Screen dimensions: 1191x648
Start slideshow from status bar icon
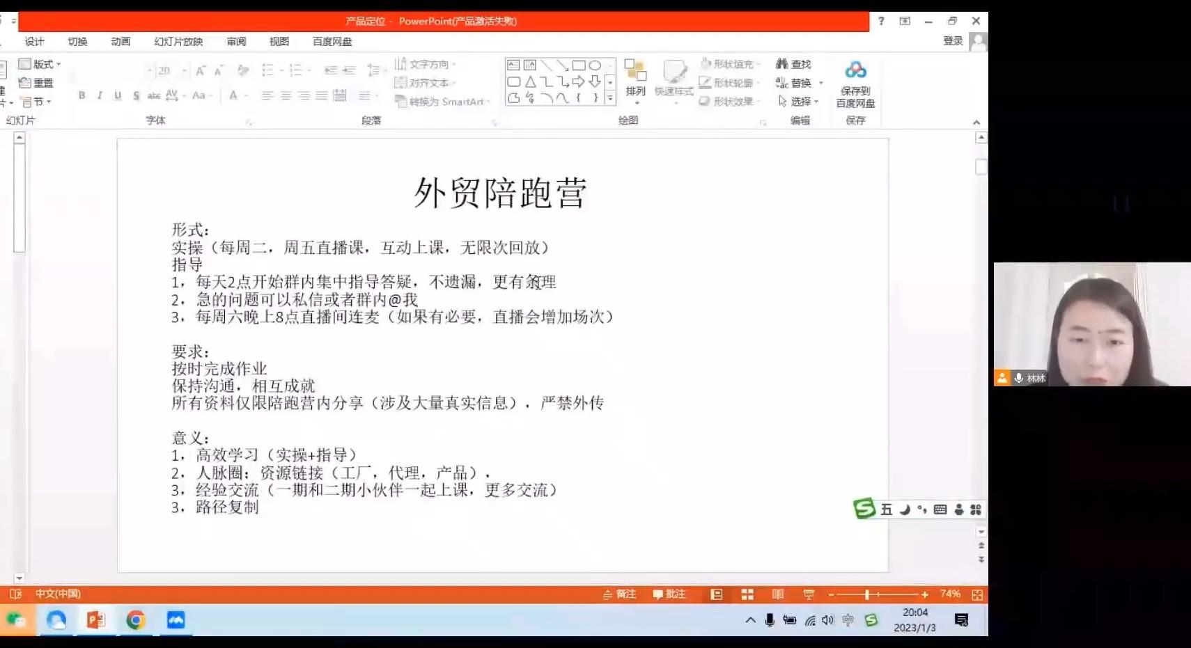(809, 594)
